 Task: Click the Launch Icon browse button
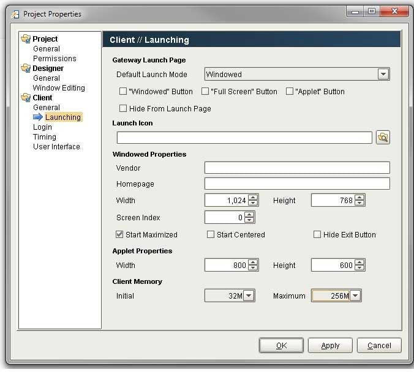click(383, 138)
